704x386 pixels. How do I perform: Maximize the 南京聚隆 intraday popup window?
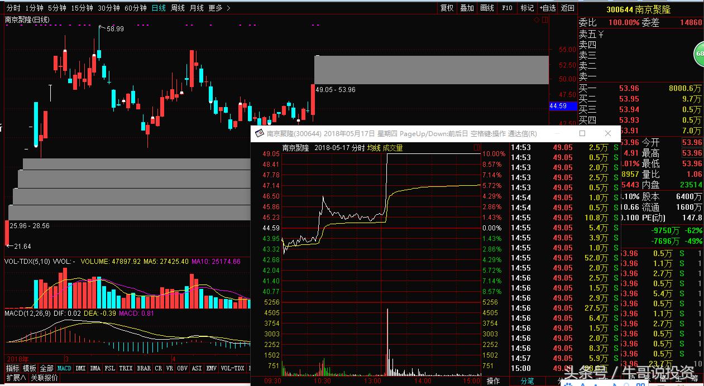coord(582,134)
